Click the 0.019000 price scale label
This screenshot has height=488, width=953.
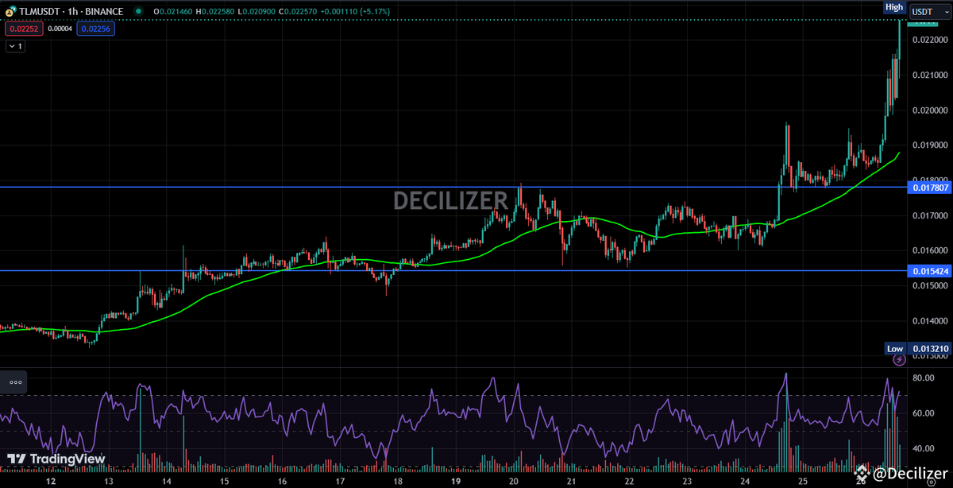928,145
